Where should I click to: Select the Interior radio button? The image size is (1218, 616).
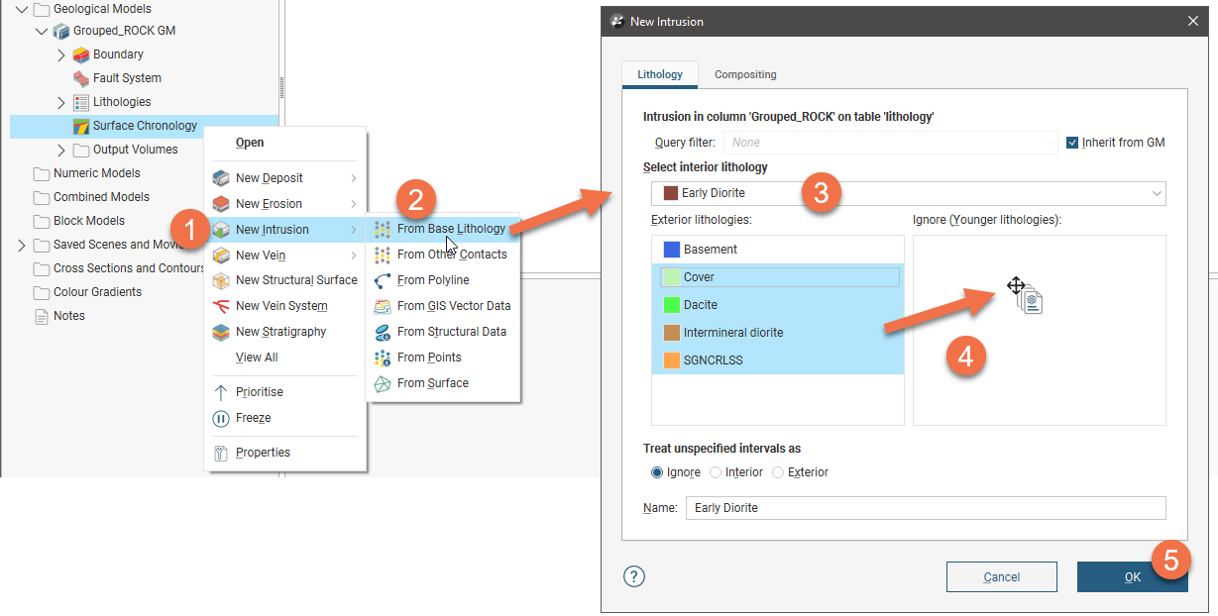[716, 472]
